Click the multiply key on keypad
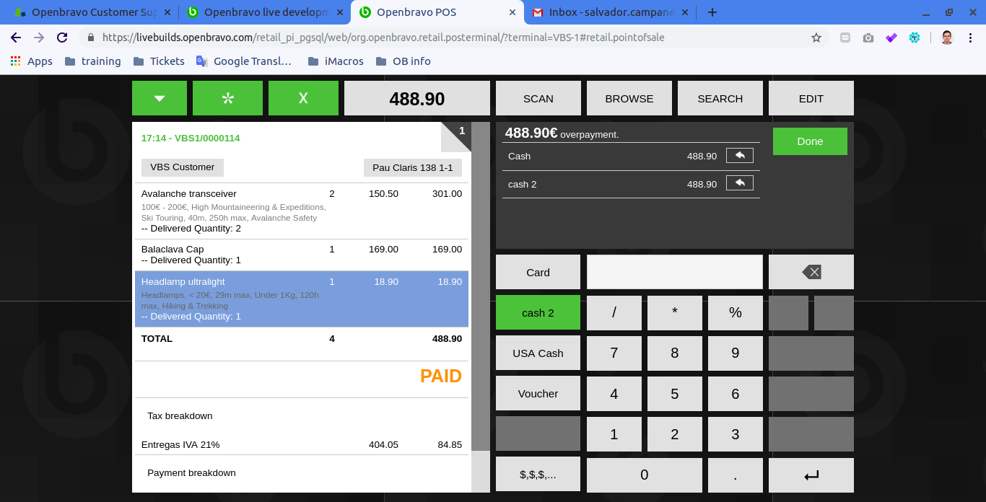The height and width of the screenshot is (502, 986). 675,312
